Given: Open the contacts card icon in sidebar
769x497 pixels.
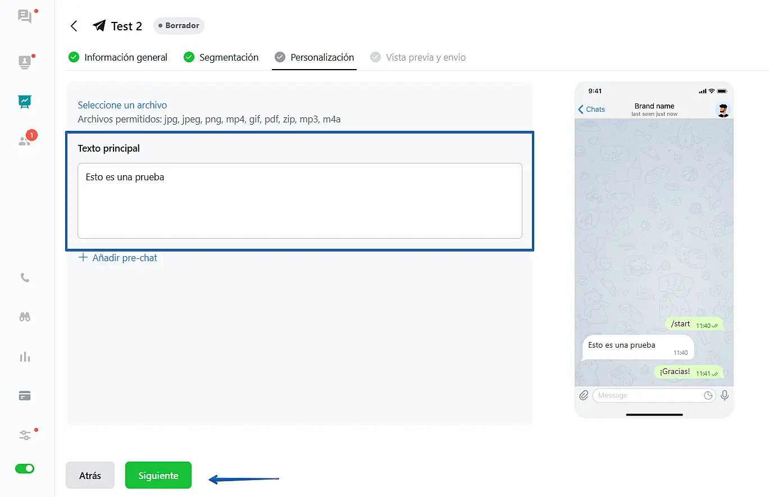Looking at the screenshot, I should (x=25, y=62).
